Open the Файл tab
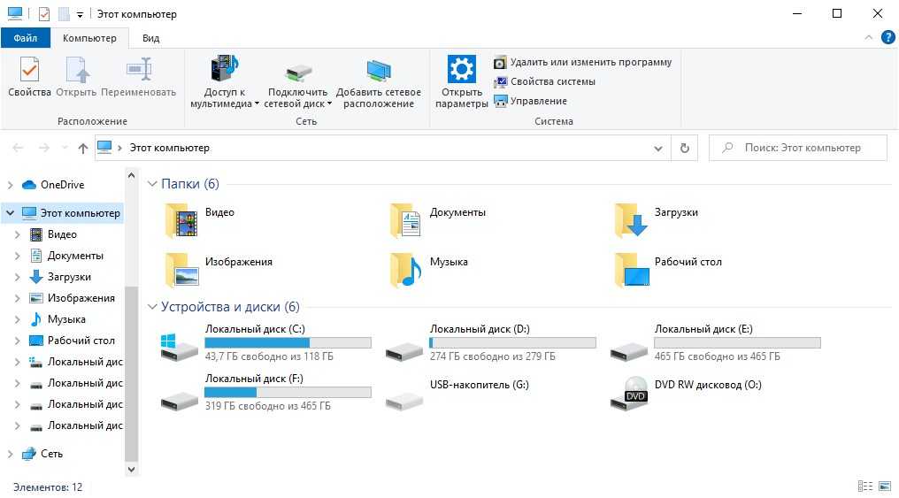Image resolution: width=899 pixels, height=498 pixels. 26,38
